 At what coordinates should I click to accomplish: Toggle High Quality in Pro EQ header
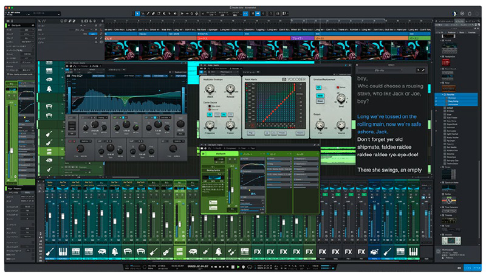(180, 75)
